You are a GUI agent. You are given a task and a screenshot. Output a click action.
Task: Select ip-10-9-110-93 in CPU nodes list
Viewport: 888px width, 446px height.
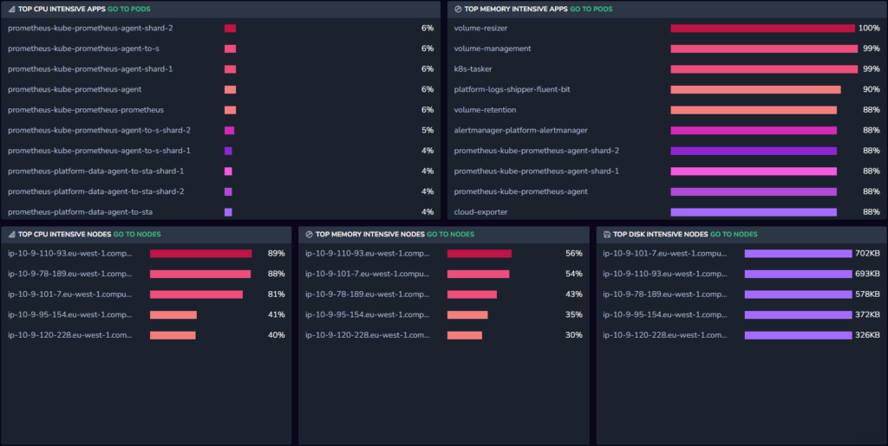(x=70, y=253)
